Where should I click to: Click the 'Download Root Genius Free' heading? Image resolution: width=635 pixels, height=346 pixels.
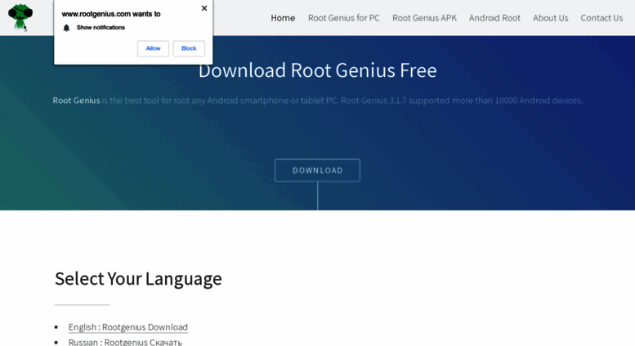point(317,70)
